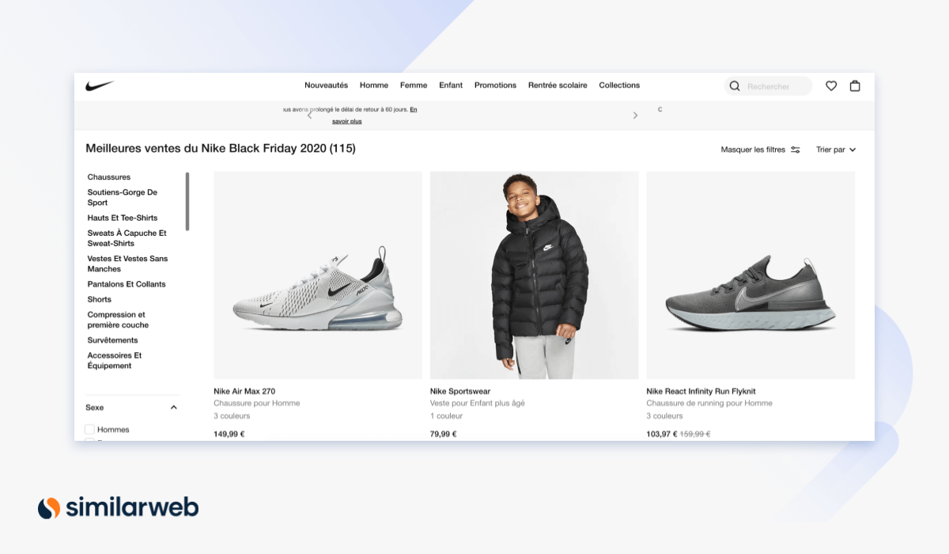Click the En savoir plus link
Screen dimensions: 949x554
[346, 121]
